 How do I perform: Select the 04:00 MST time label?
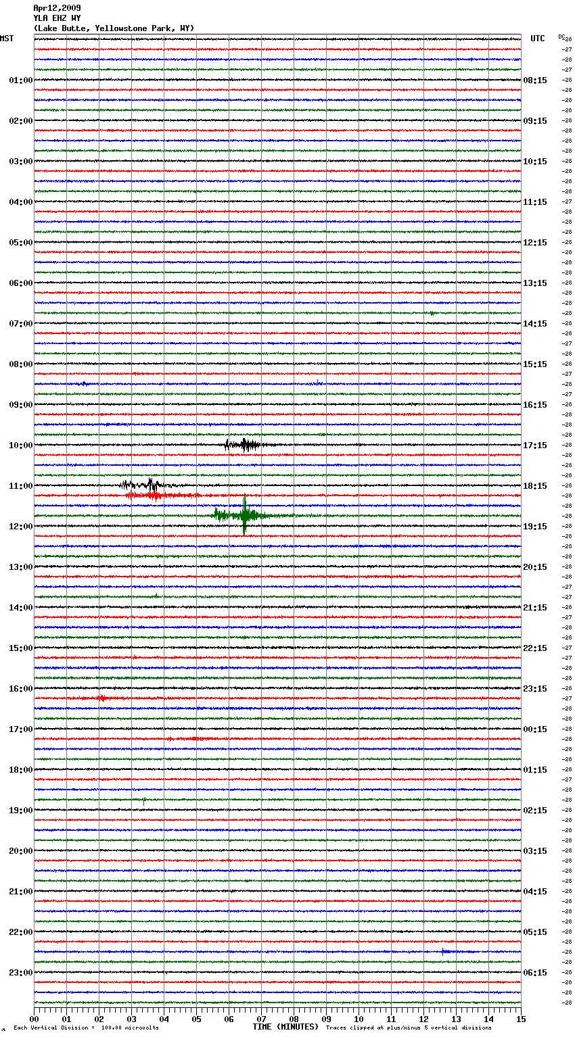tap(20, 202)
